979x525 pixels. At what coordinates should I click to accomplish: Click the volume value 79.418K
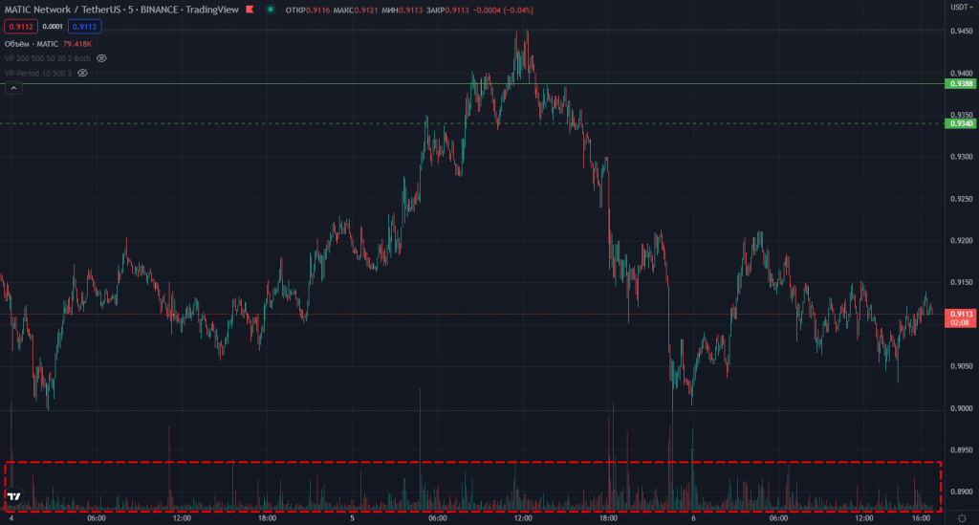[76, 44]
